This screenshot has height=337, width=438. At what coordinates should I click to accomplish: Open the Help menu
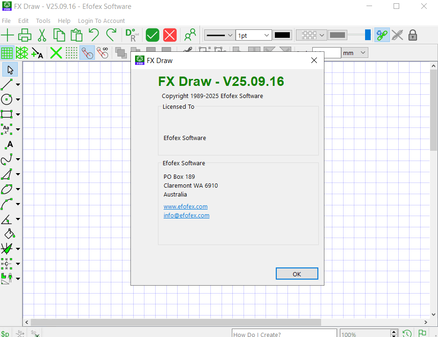pos(64,21)
